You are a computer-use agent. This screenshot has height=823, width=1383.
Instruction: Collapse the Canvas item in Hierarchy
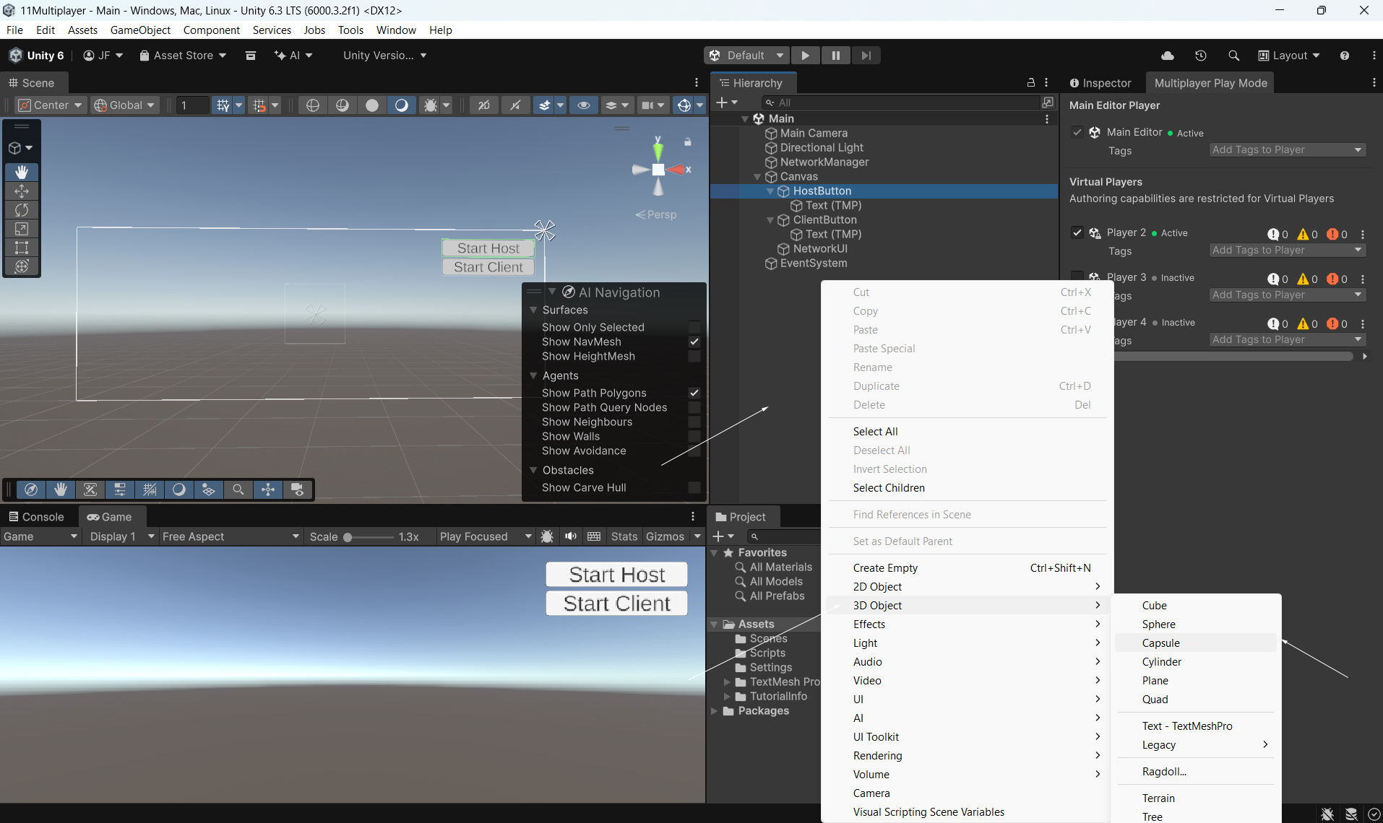point(757,177)
